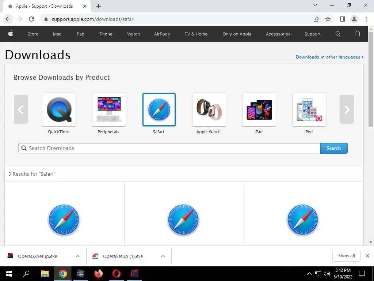The height and width of the screenshot is (281, 374).
Task: Expand OperaSetup (1).exe download options chevron
Action: click(163, 256)
